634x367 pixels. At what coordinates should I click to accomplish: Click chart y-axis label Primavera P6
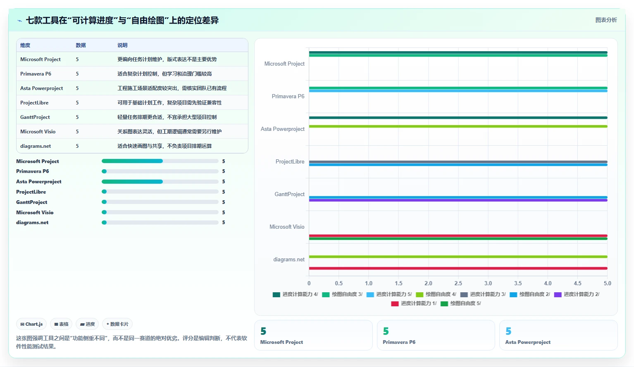pos(288,97)
